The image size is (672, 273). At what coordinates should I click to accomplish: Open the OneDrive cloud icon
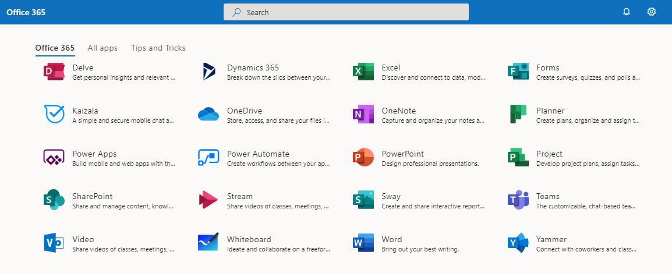pyautogui.click(x=208, y=115)
